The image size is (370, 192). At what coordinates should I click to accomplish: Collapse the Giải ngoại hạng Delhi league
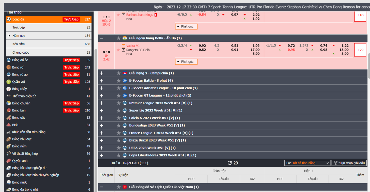pyautogui.click(x=102, y=38)
